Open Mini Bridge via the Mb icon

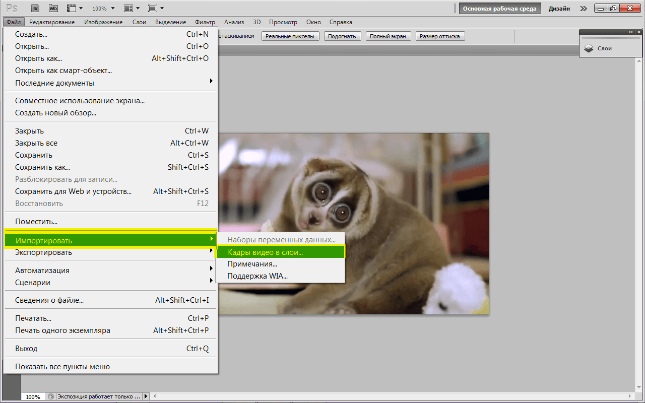click(53, 9)
